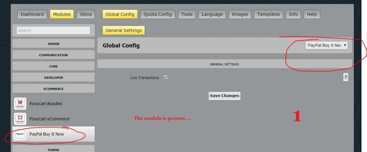Screen dimensions: 367x152
Task: Open the Tools tab
Action: pos(187,14)
